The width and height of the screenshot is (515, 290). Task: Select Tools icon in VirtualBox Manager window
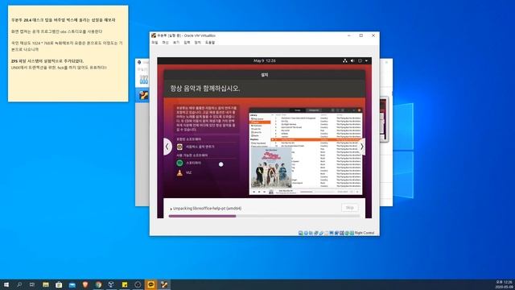[143, 80]
